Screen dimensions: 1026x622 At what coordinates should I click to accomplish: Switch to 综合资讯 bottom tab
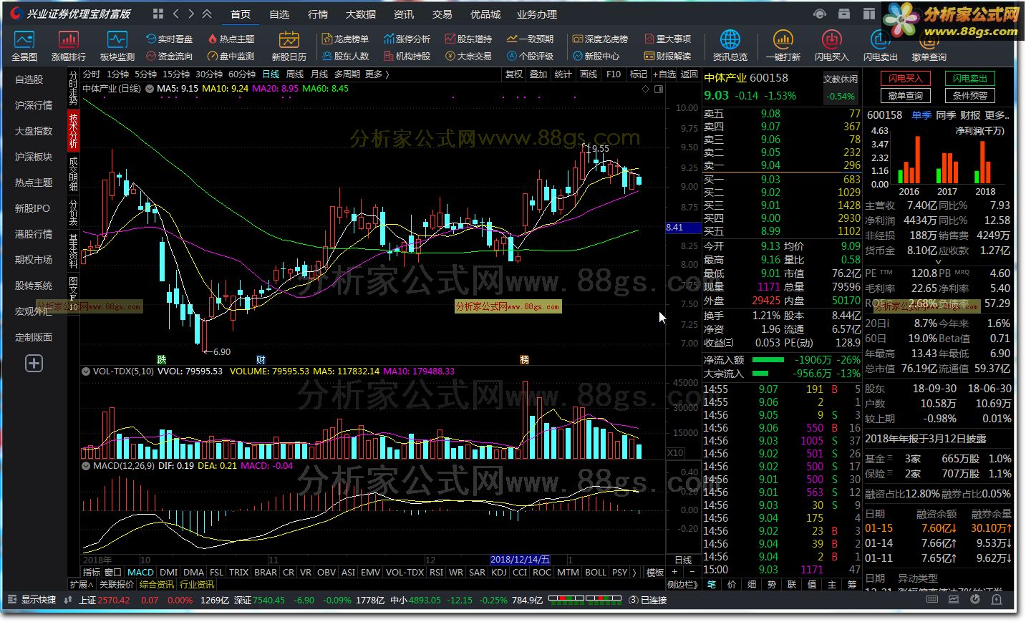tap(156, 584)
